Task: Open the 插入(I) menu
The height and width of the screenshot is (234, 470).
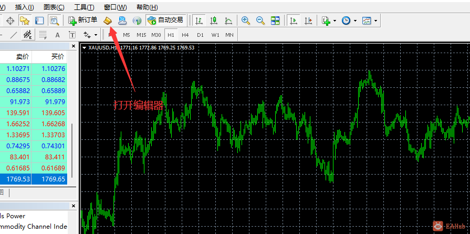Action: click(x=24, y=7)
